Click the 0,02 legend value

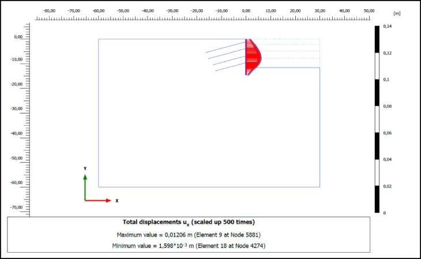pos(387,186)
